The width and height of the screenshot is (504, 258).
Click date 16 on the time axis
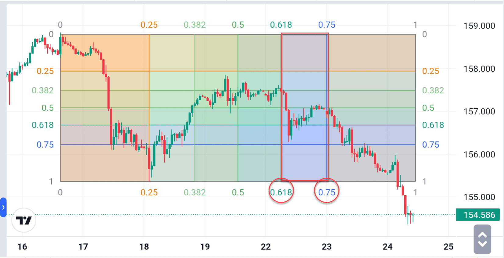[22, 246]
